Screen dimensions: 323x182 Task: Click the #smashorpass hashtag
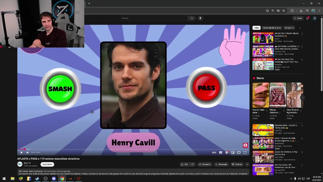(x=50, y=171)
